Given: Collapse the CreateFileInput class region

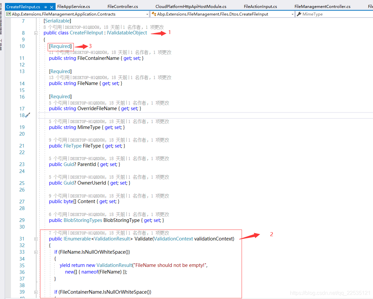Looking at the screenshot, I should (x=36, y=33).
